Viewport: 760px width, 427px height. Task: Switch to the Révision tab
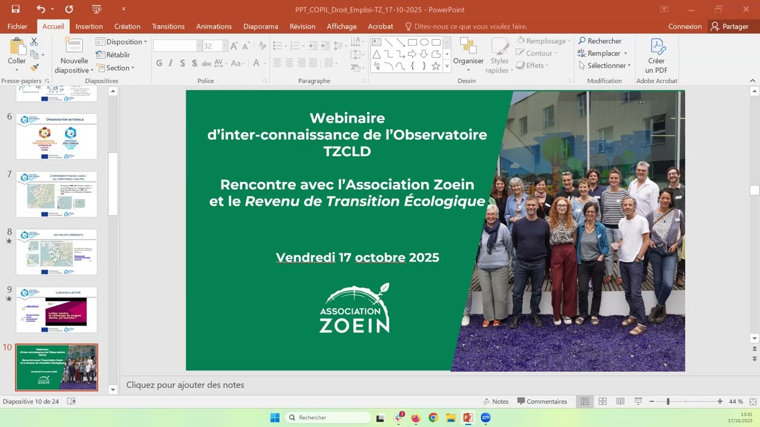click(x=302, y=27)
